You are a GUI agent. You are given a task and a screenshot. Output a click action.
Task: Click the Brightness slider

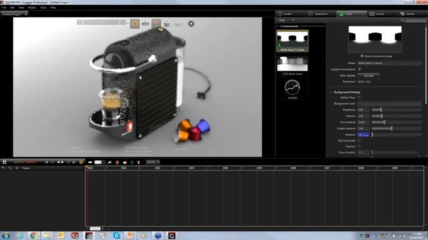[x=397, y=109]
